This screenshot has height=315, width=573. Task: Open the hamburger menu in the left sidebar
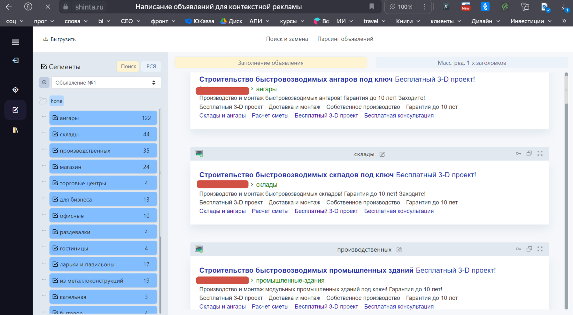tap(15, 42)
